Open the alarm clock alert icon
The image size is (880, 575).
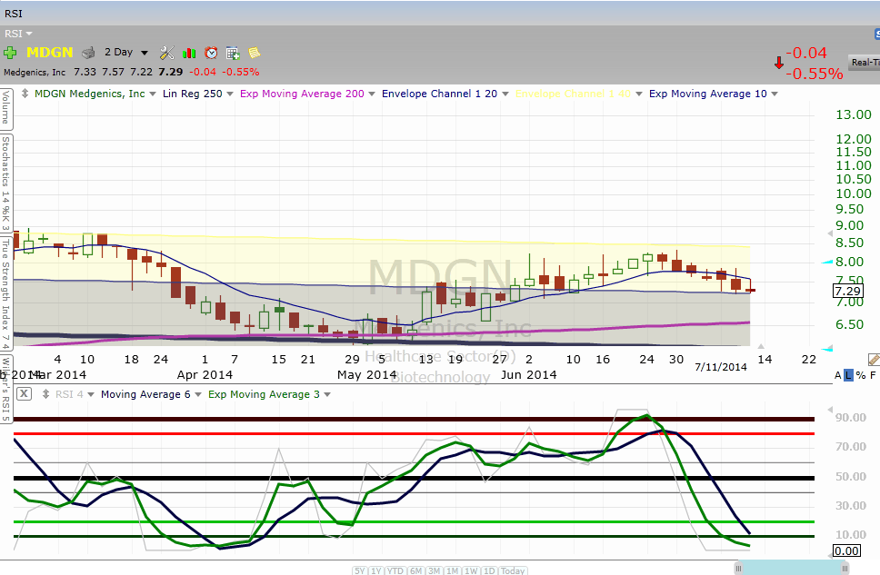click(211, 53)
